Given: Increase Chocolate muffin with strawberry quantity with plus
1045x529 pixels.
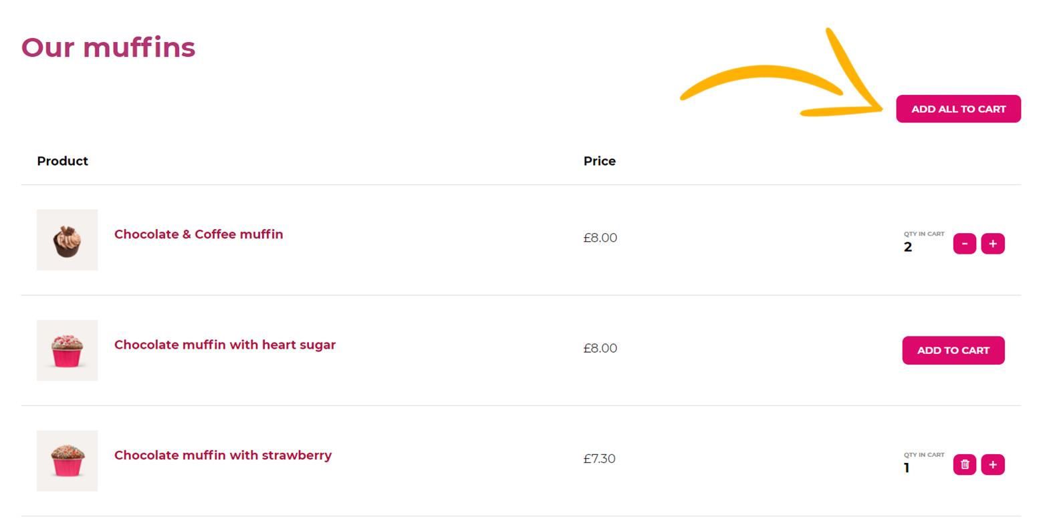Looking at the screenshot, I should pos(993,464).
